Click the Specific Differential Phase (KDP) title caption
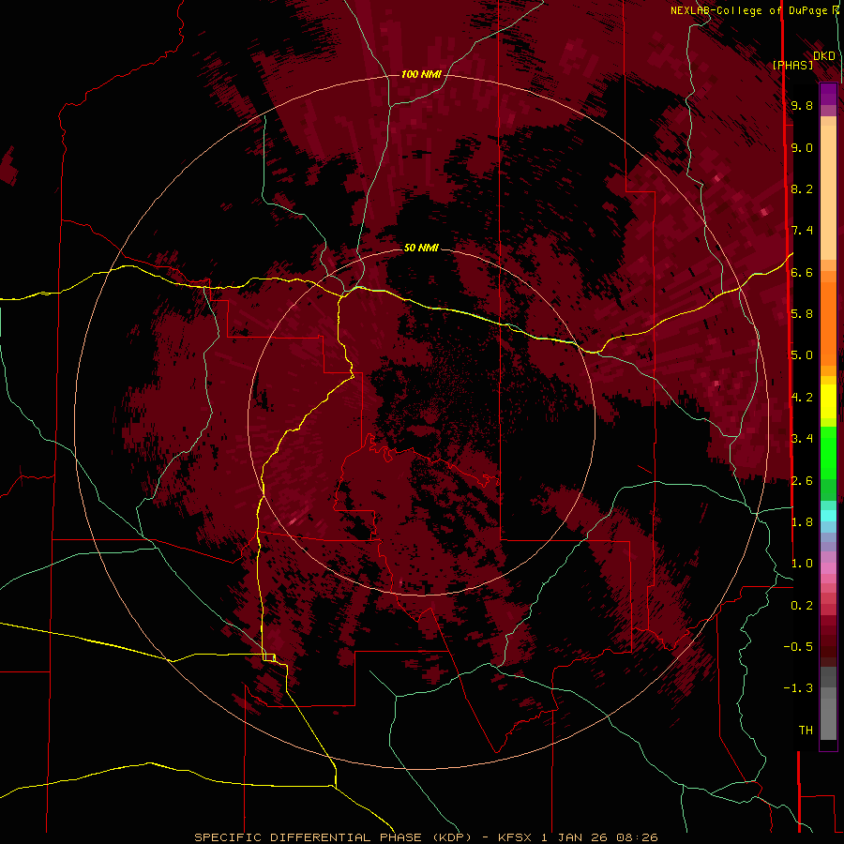 (426, 837)
